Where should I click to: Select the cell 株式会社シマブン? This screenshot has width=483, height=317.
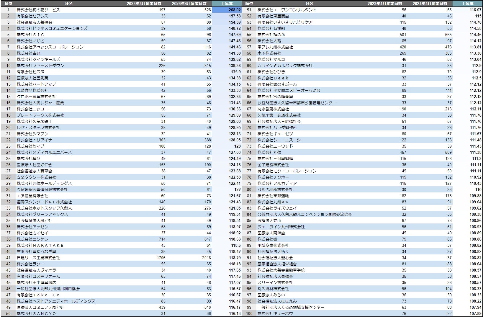tap(32, 134)
